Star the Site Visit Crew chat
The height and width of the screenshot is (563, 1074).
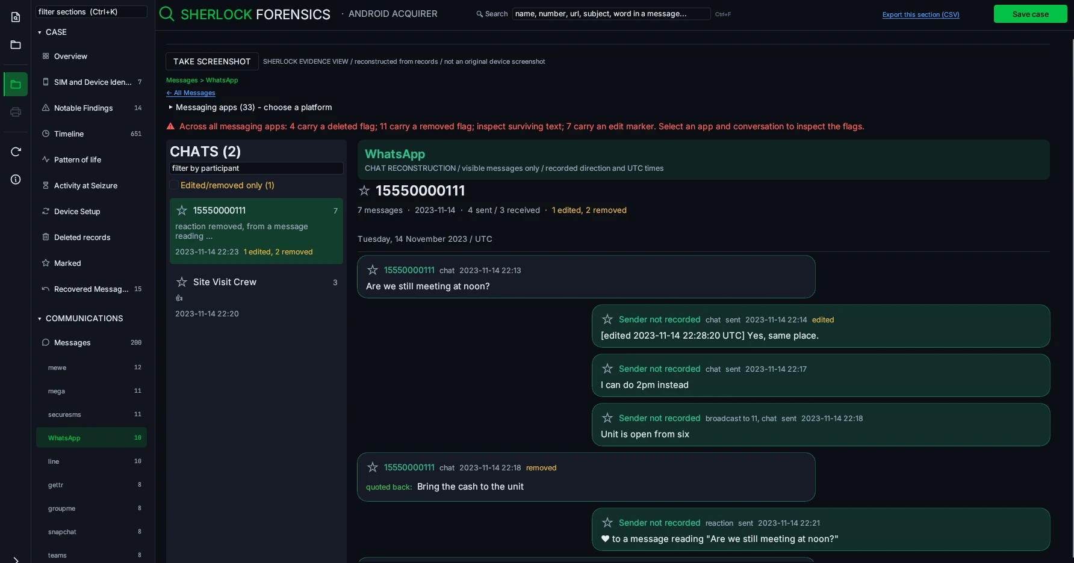tap(182, 281)
